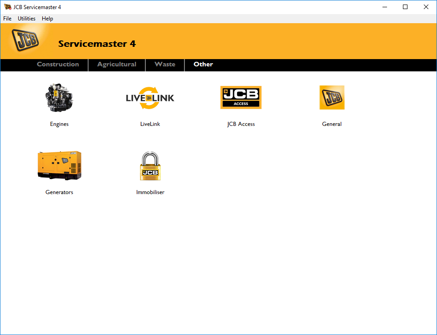Screen dimensions: 437x335
Task: Click the Servicemaster 4 banner title
Action: (97, 44)
